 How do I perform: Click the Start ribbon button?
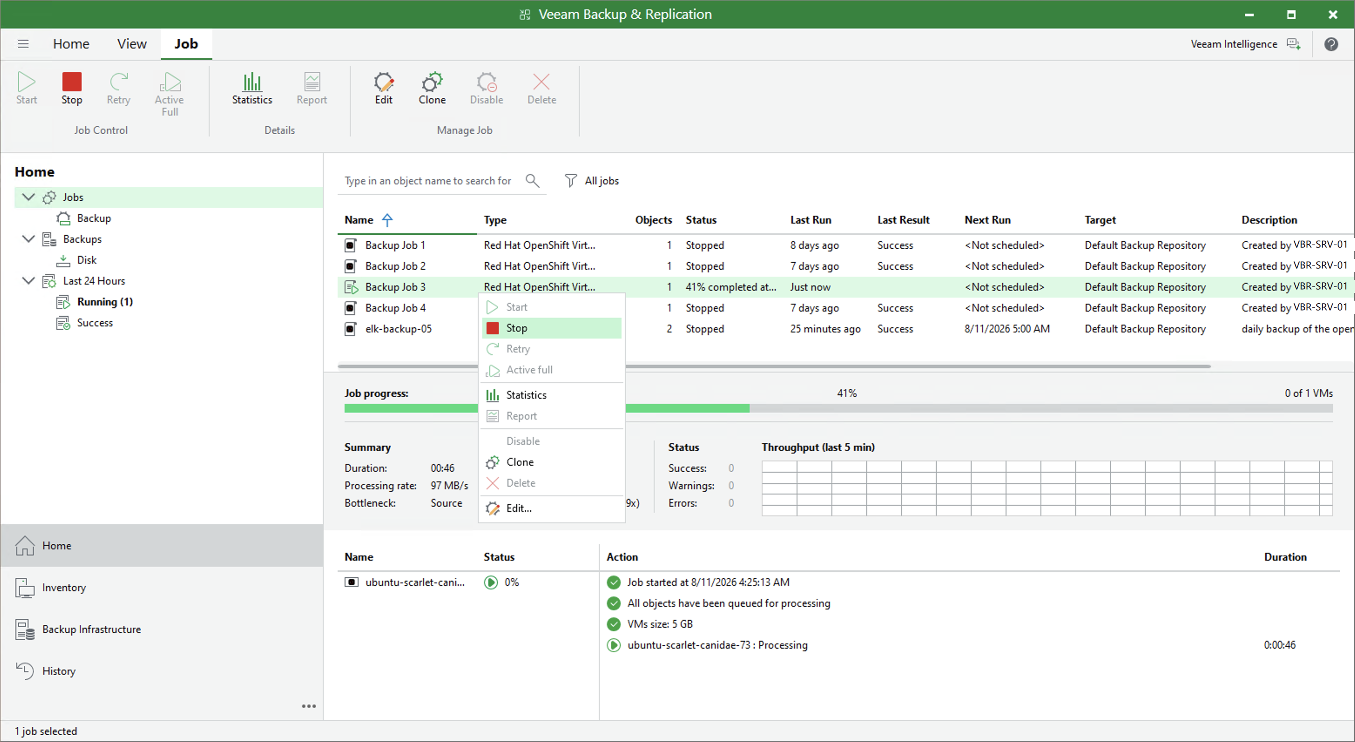tap(26, 88)
